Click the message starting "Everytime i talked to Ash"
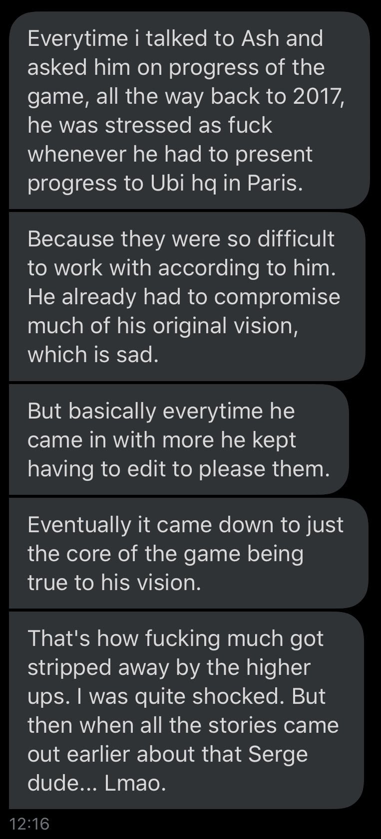 [x=189, y=111]
